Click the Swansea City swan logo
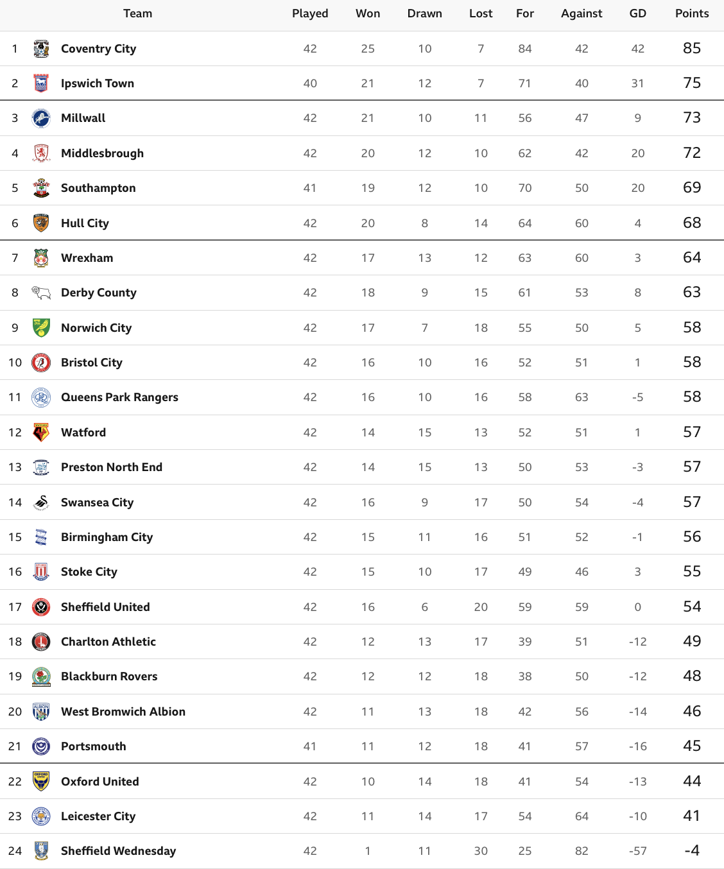The image size is (724, 869). [41, 502]
